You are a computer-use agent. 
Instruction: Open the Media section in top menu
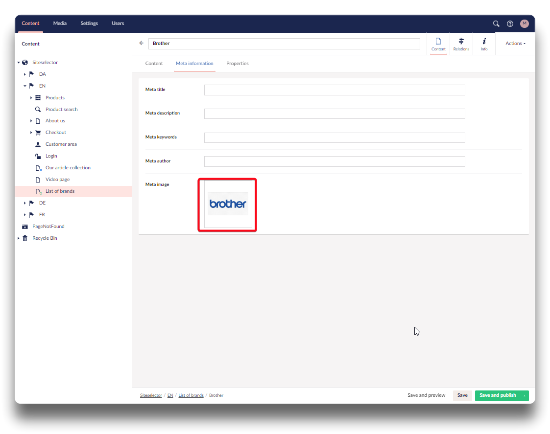tap(60, 23)
